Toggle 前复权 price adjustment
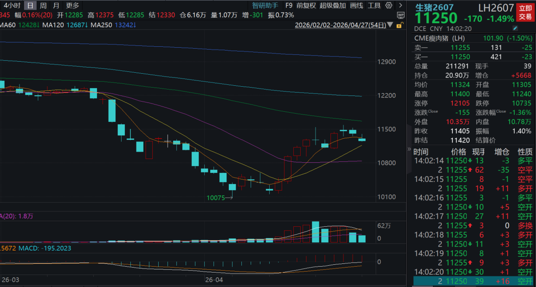Viewport: 536px width, 287px height. point(306,6)
